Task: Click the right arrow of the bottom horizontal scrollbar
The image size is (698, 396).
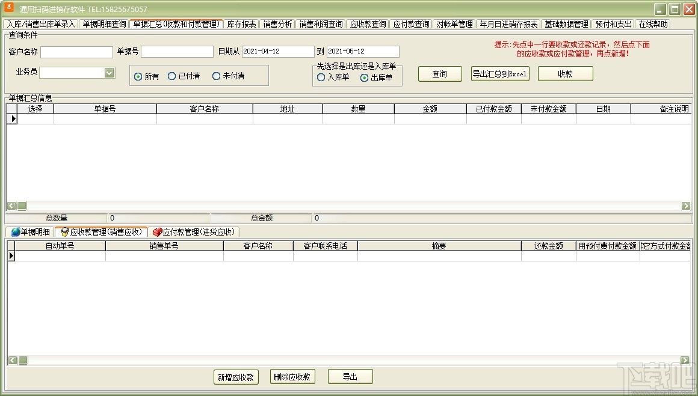Action: pos(686,360)
